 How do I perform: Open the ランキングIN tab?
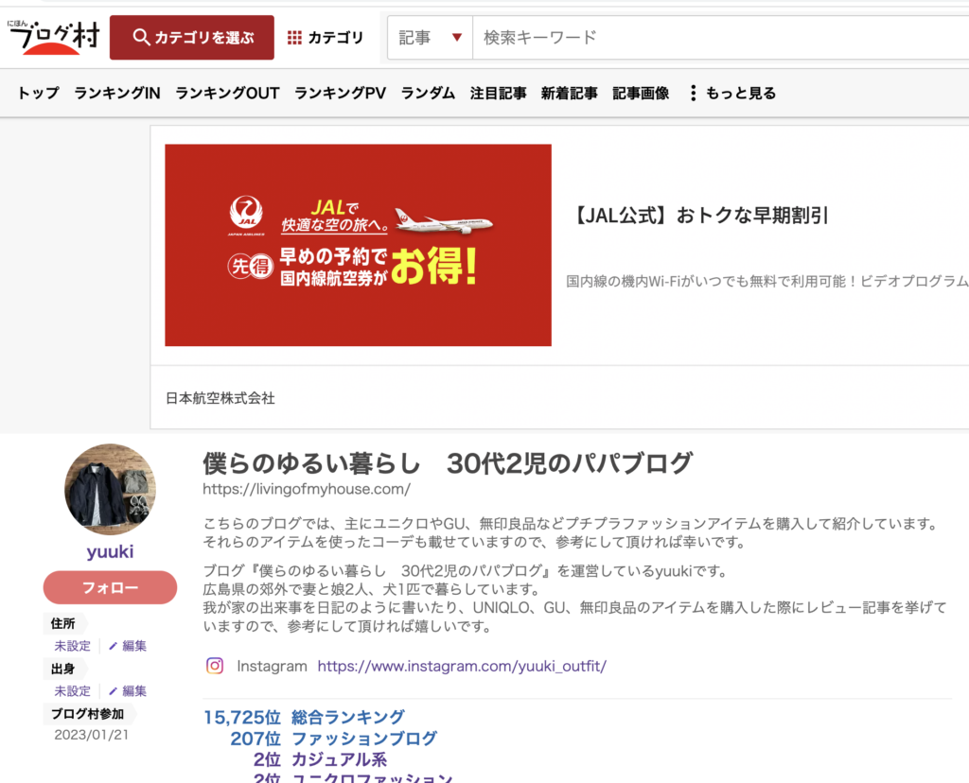(x=117, y=94)
